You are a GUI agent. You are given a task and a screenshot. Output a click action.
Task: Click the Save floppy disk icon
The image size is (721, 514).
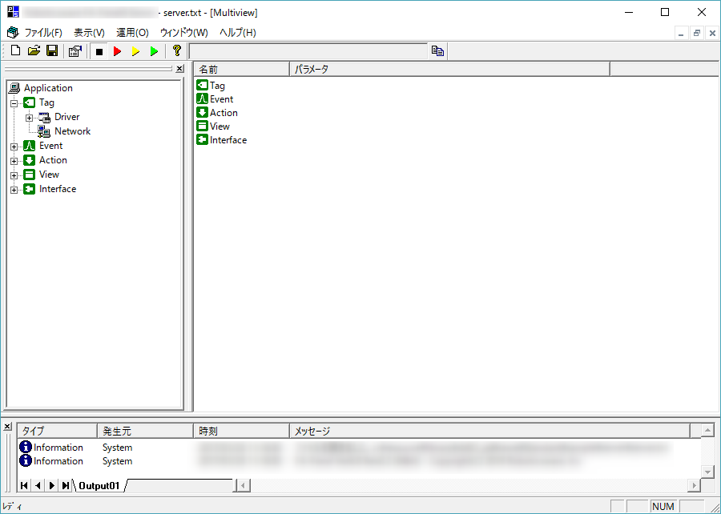pos(51,51)
